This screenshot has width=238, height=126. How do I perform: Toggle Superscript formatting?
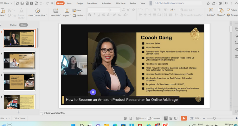coord(114,15)
